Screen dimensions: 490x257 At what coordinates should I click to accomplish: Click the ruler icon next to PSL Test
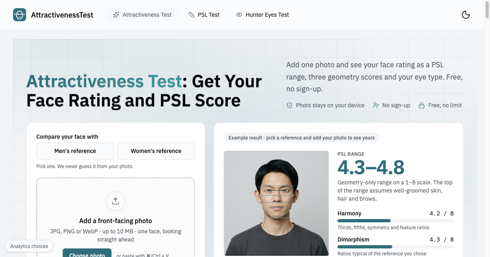191,15
